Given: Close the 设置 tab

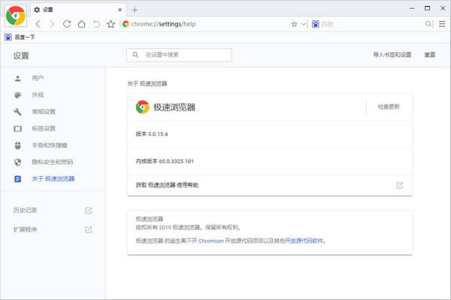Looking at the screenshot, I should pos(120,10).
